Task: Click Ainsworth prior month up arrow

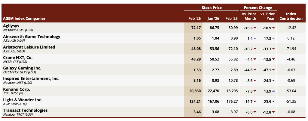Action: [x=255, y=38]
